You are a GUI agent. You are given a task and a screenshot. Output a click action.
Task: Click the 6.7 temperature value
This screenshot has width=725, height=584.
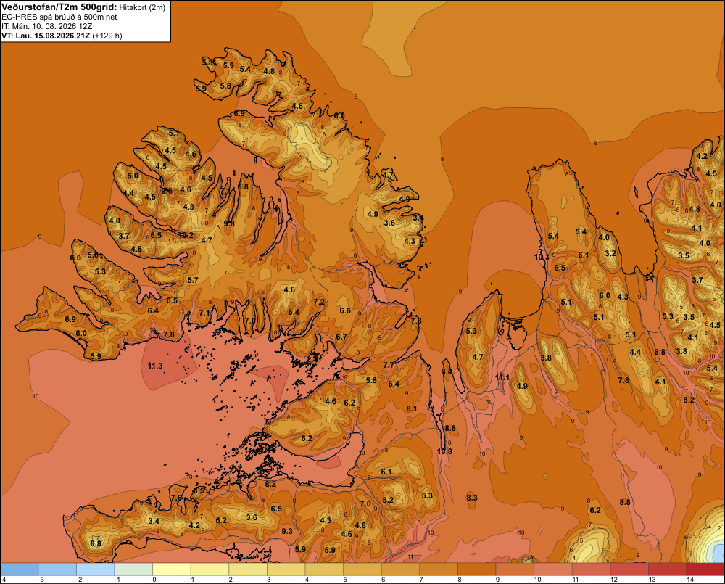[341, 337]
